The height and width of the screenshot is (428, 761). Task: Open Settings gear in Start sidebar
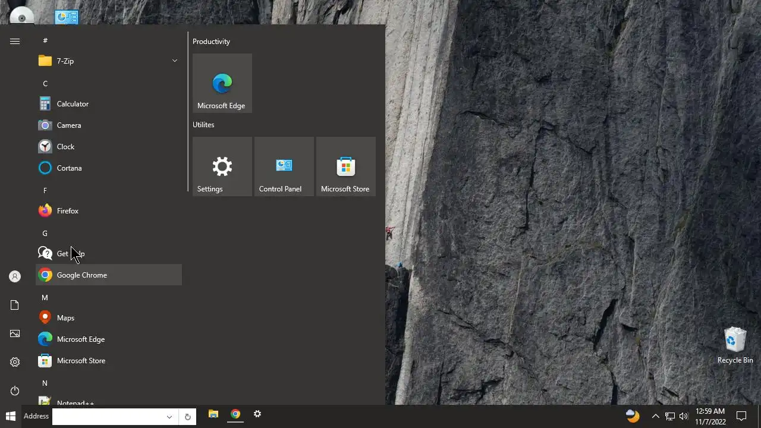pos(15,362)
